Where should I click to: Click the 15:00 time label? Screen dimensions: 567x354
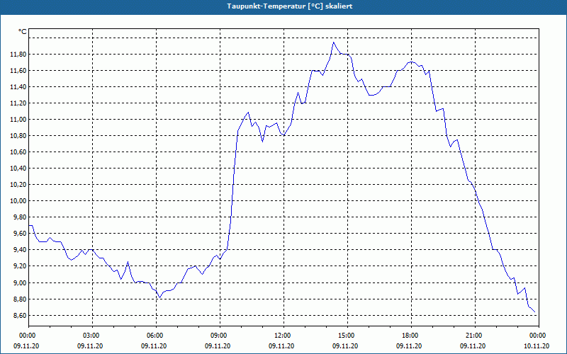347,336
